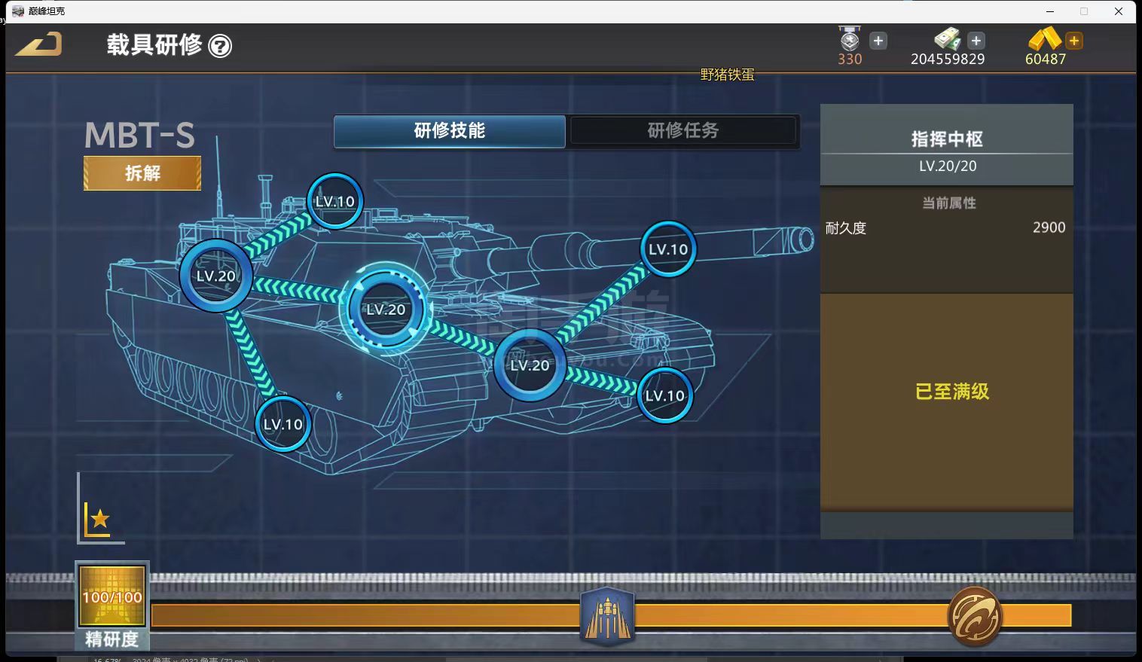1142x662 pixels.
Task: Select the LV.10 node on turret top
Action: (x=335, y=202)
